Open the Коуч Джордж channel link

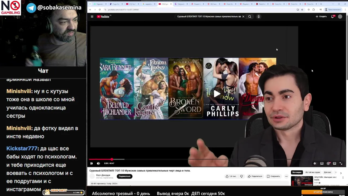point(103,175)
